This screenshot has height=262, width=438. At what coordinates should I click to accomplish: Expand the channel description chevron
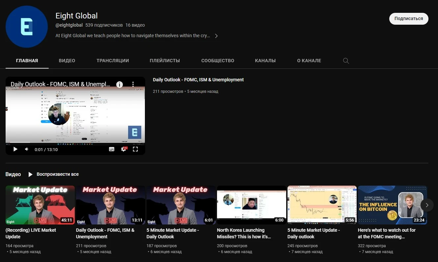216,36
